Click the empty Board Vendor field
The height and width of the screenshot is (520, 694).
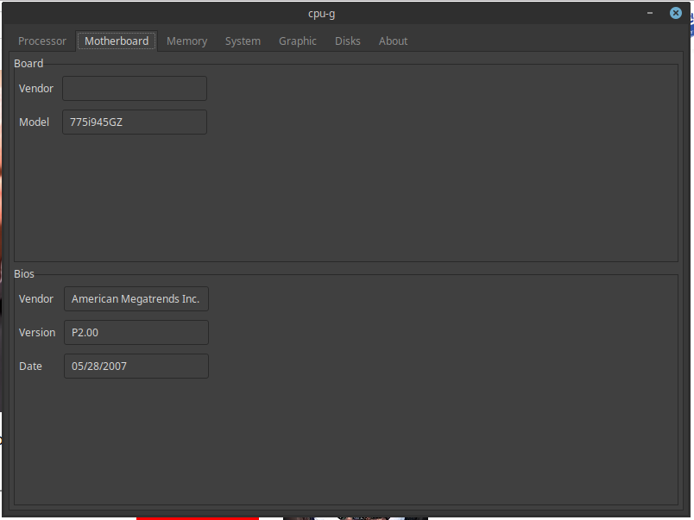pyautogui.click(x=135, y=89)
